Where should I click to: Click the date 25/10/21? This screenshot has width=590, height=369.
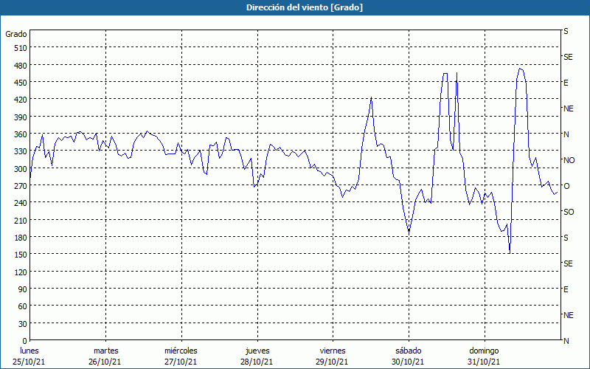(x=29, y=362)
